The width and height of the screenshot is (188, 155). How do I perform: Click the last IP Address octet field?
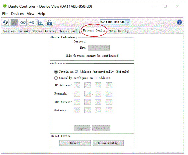[109, 85]
